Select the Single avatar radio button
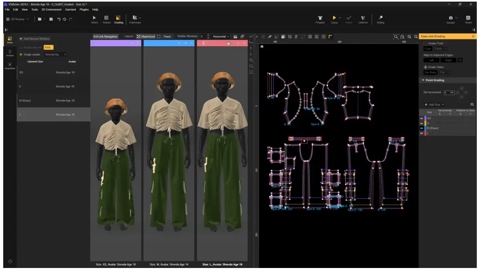 (x=21, y=54)
